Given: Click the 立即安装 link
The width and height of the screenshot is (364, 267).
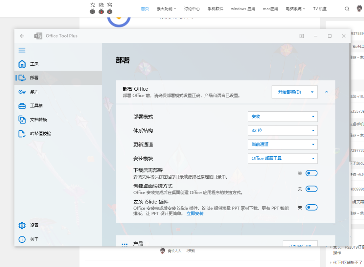Looking at the screenshot, I should tap(195, 213).
